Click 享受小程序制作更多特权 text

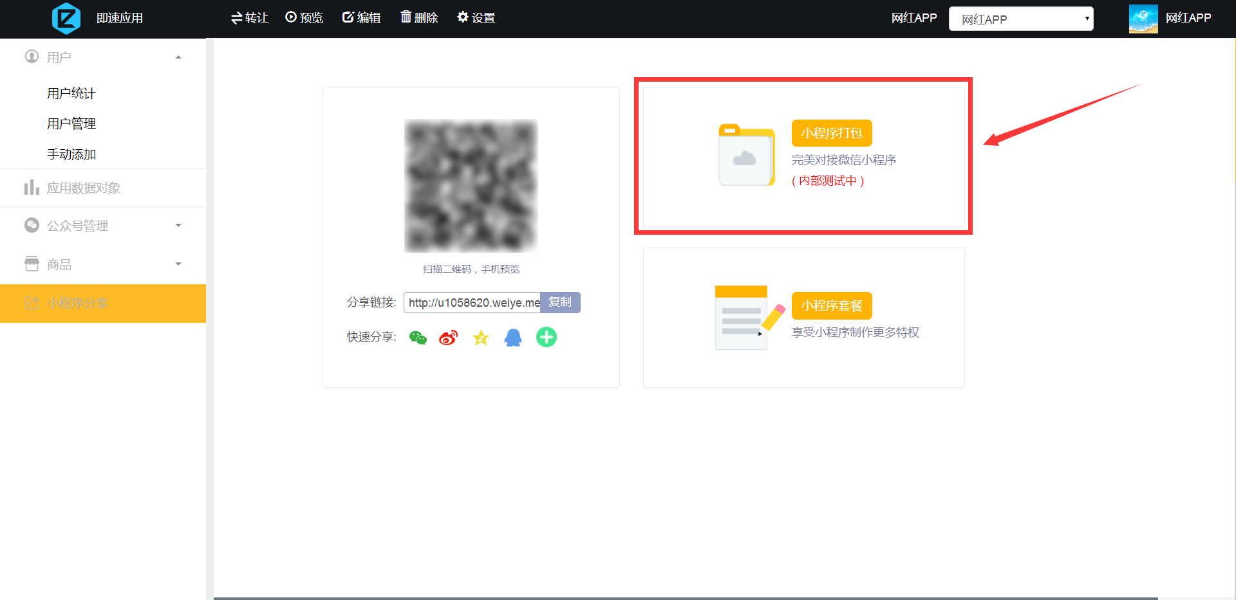856,332
